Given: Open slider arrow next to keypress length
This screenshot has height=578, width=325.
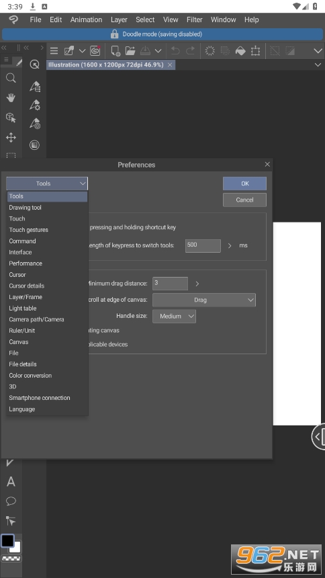Looking at the screenshot, I should click(x=230, y=245).
